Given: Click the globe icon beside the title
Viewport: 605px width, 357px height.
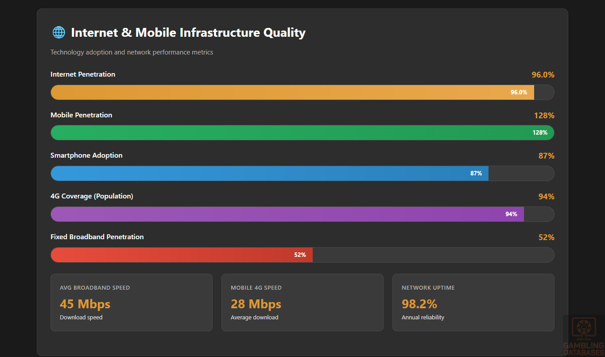Looking at the screenshot, I should (58, 32).
